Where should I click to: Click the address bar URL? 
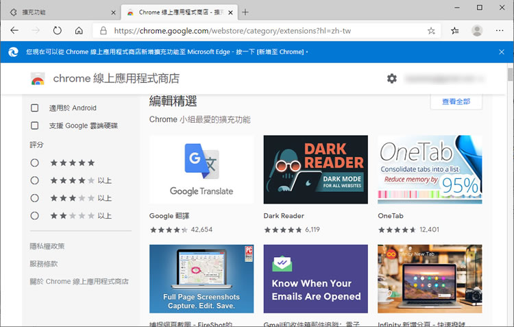tap(232, 31)
